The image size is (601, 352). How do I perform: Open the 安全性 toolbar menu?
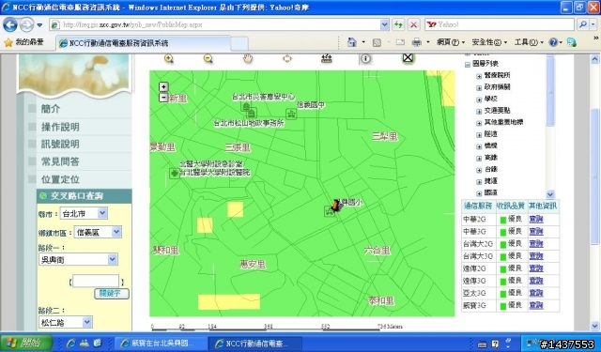coord(489,42)
